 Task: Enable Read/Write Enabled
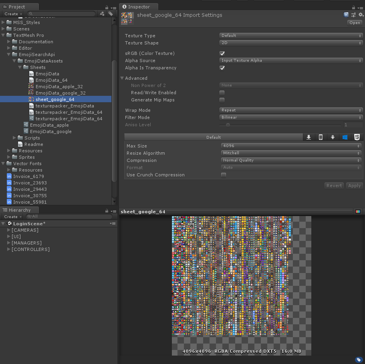click(222, 92)
